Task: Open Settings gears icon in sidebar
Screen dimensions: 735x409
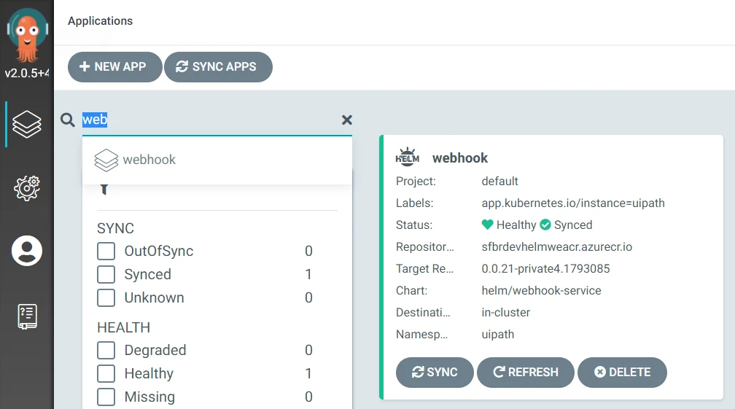Action: [27, 188]
